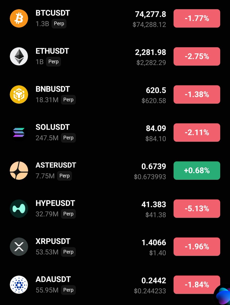Tap the ADAUSDT -1.84% change button
The width and height of the screenshot is (230, 305).
[197, 285]
